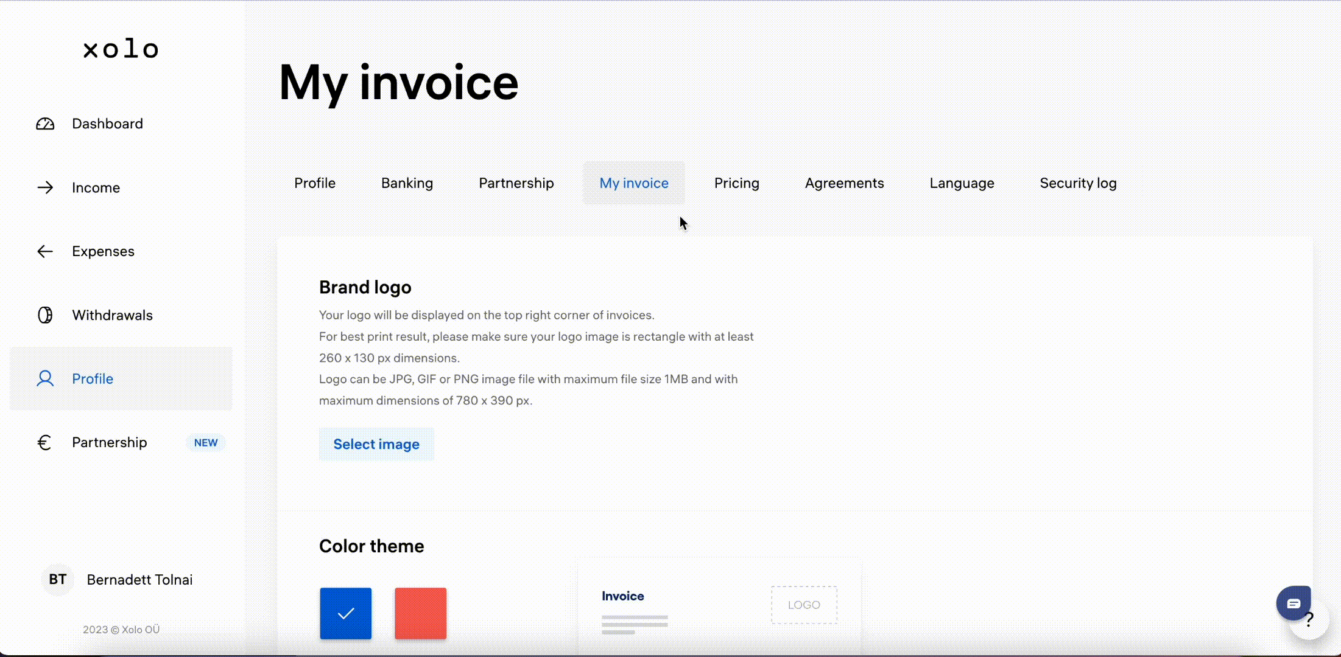Click the Income arrow icon
1341x657 pixels.
pyautogui.click(x=44, y=187)
